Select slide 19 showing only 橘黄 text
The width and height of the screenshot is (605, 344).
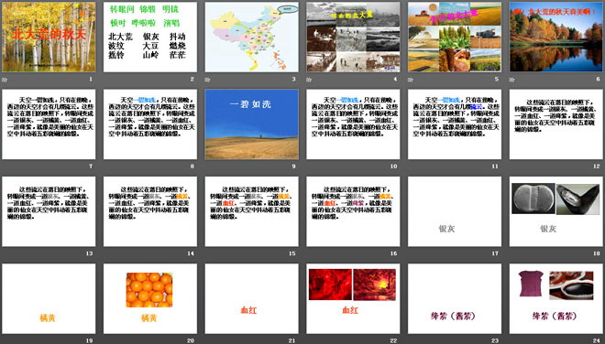coord(49,298)
